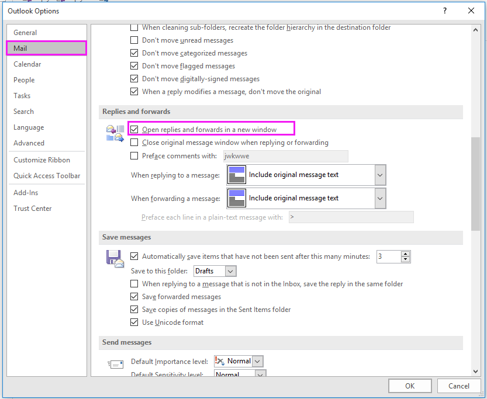Viewport: 487px width, 399px height.
Task: Uncheck Don't move digitally-signed messages
Action: pyautogui.click(x=134, y=79)
